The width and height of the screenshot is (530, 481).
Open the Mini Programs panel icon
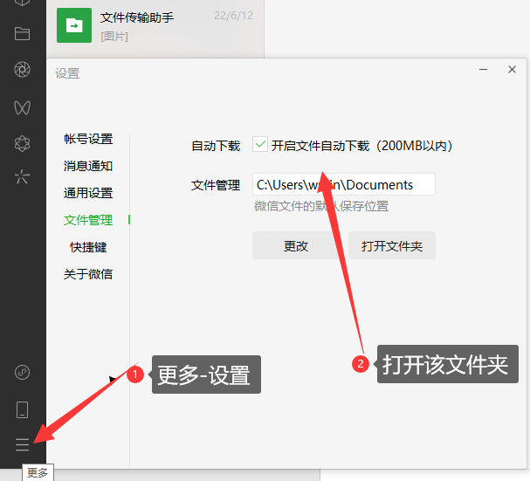[x=23, y=373]
